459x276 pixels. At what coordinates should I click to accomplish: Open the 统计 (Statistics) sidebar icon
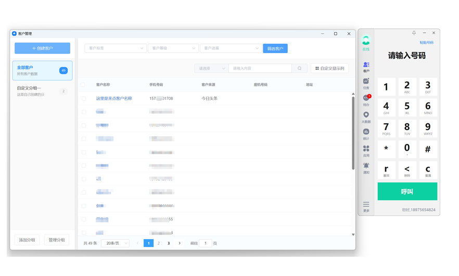pos(366,134)
